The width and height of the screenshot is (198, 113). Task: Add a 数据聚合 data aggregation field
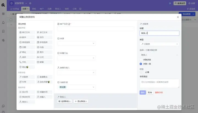tap(44, 77)
